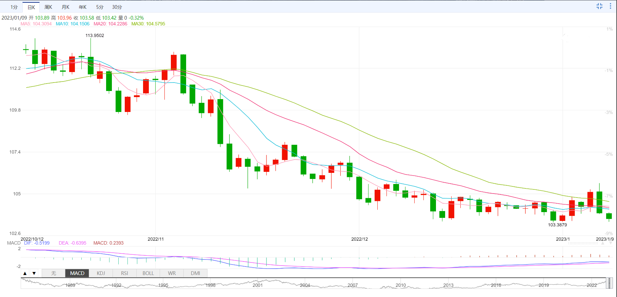This screenshot has height=297, width=617.
Task: Click the -0.32% change value in header
Action: [x=136, y=18]
